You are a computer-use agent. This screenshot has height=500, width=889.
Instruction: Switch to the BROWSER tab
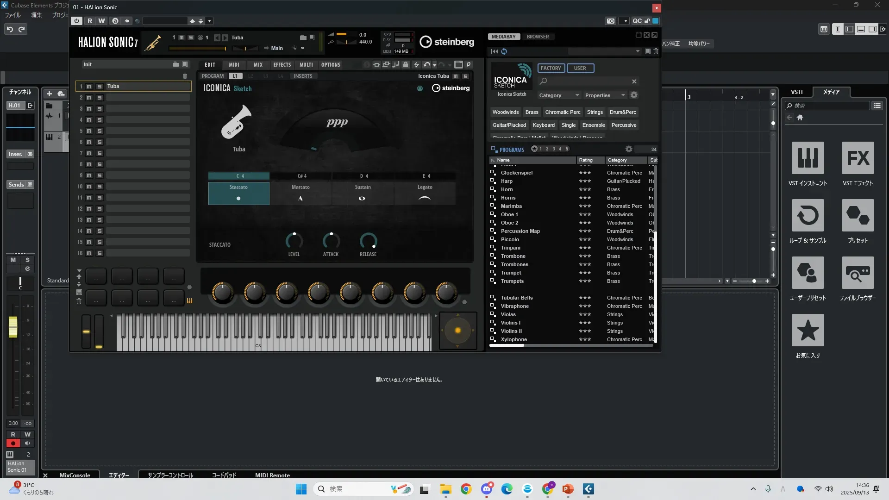538,37
